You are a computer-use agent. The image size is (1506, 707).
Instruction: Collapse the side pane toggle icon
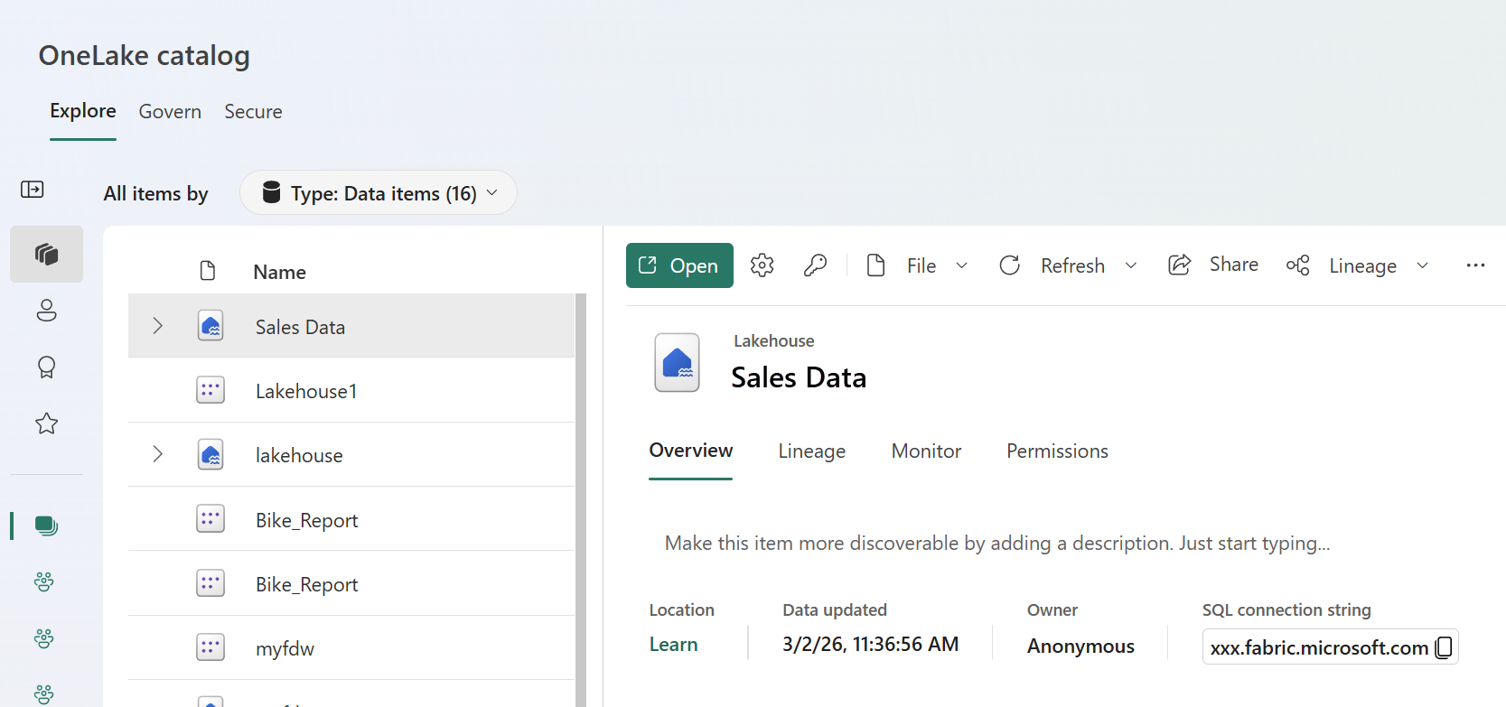click(33, 190)
